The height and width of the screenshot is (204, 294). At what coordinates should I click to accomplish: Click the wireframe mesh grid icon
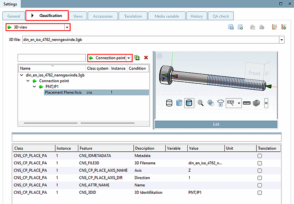pyautogui.click(x=256, y=103)
